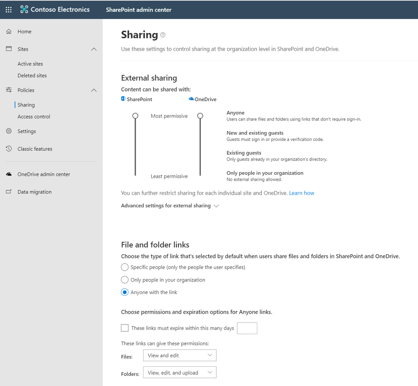Collapse the Sites section chevron
The height and width of the screenshot is (386, 418).
pos(94,49)
